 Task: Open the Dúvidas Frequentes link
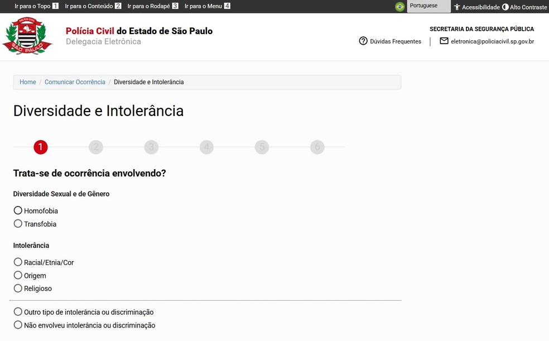(x=396, y=41)
